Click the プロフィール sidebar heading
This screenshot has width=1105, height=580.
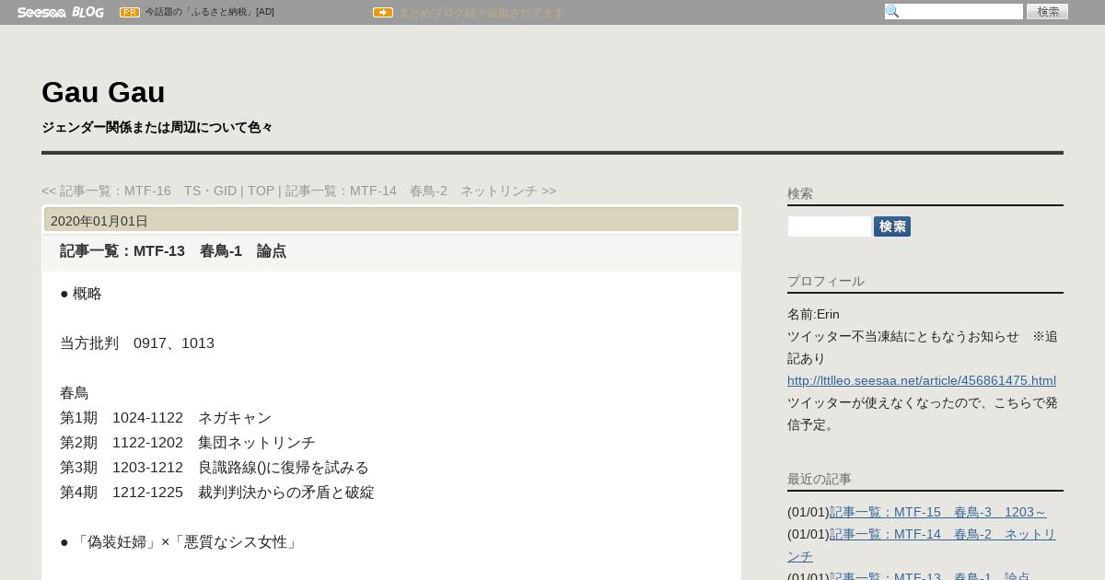tap(826, 281)
